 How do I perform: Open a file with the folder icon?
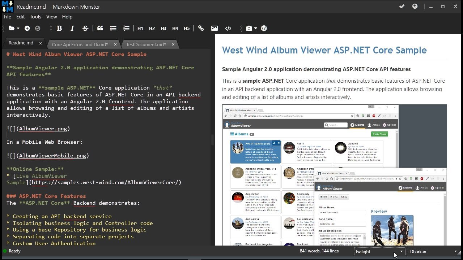tap(11, 28)
